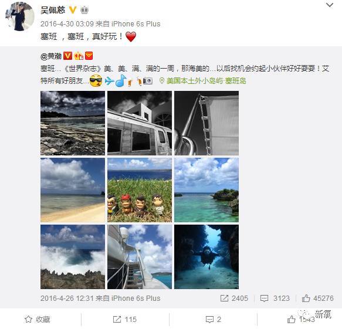Open the post options chevron dropdown
The image size is (342, 329).
pos(329,5)
